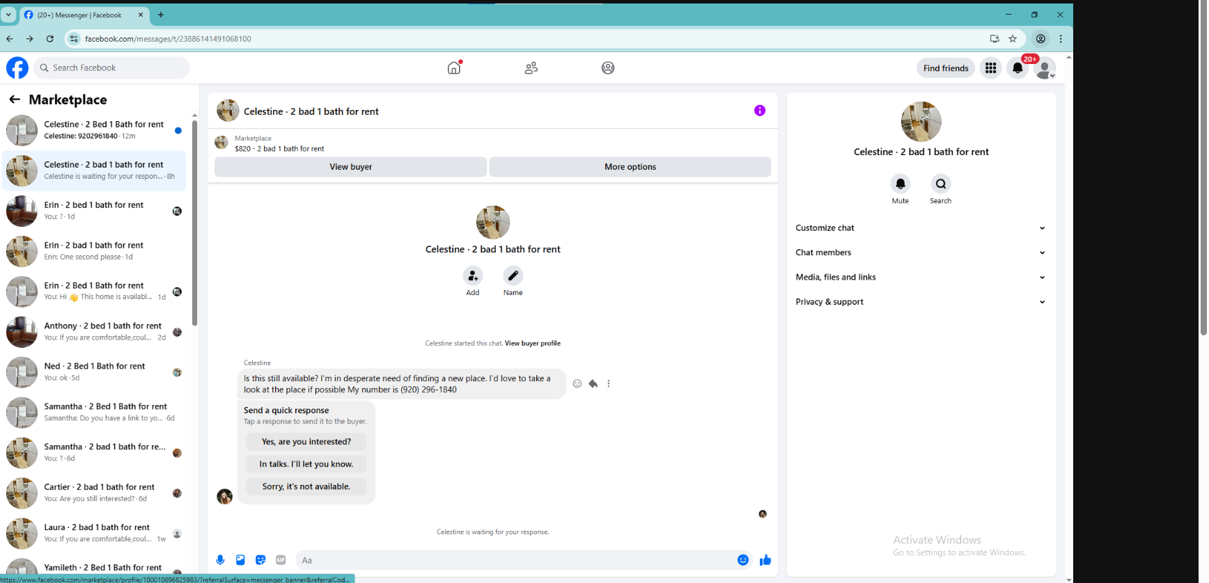
Task: Open Cartier 2 bad 1 bath conversation
Action: click(95, 493)
